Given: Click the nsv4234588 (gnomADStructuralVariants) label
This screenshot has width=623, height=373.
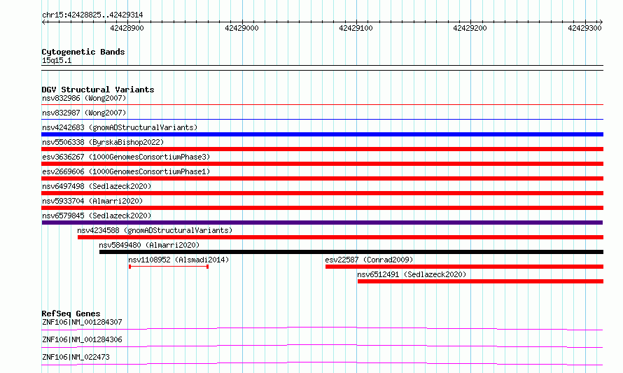Looking at the screenshot, I should [x=155, y=230].
